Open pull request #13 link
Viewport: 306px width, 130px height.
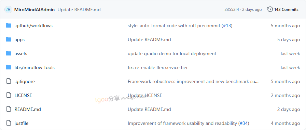[227, 26]
